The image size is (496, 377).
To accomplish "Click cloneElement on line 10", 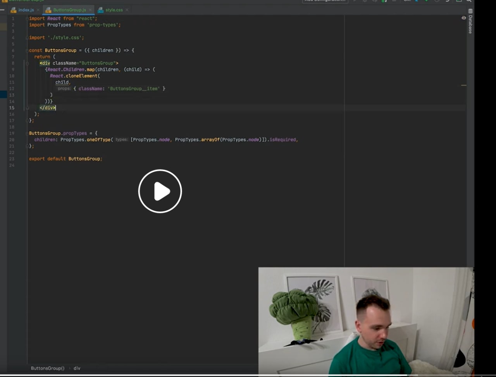I will (x=81, y=76).
